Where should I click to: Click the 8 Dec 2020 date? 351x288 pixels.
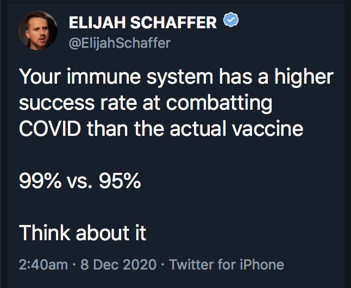(x=120, y=265)
